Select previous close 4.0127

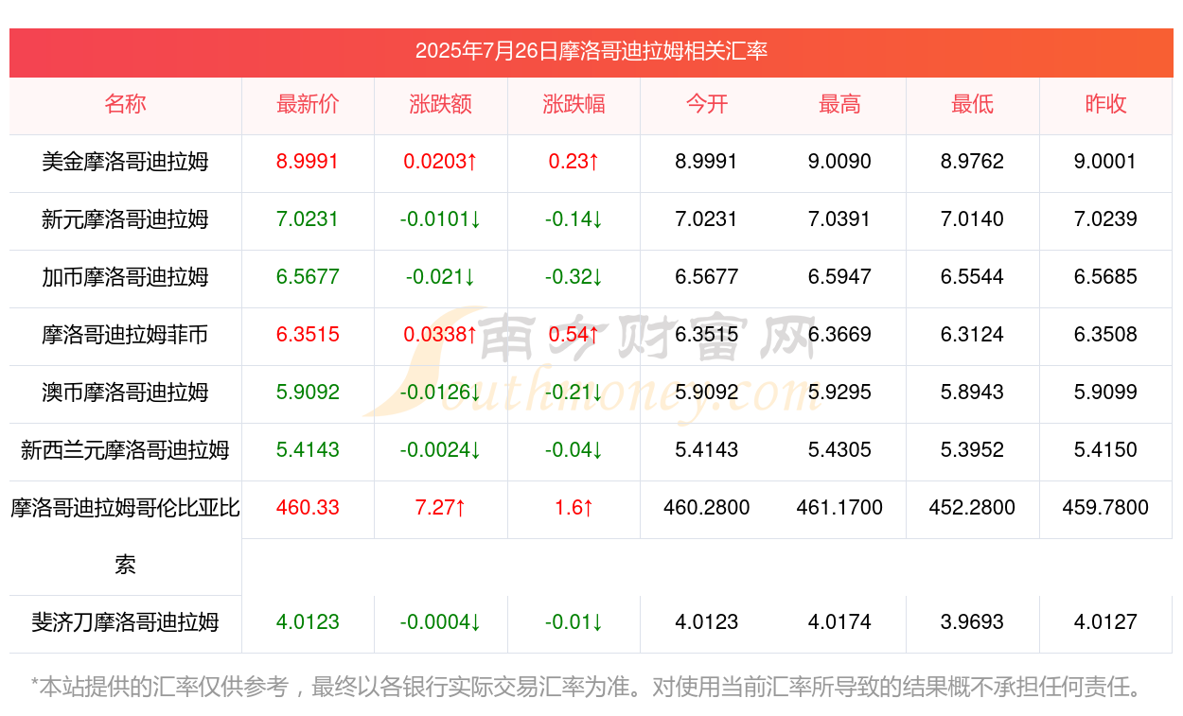1105,622
